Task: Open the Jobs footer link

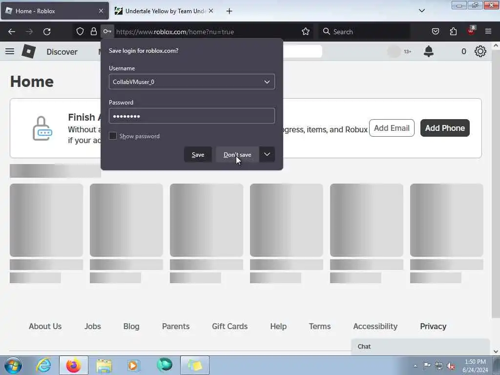Action: [92, 326]
